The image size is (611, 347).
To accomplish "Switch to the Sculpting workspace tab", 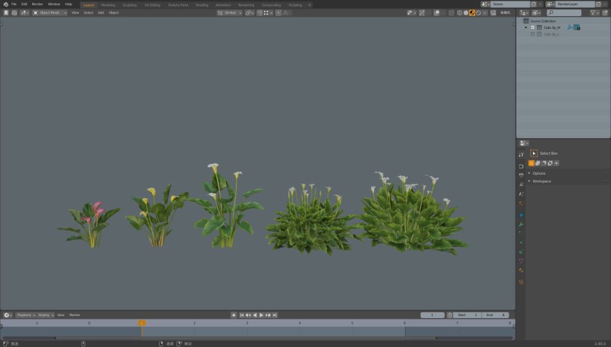I will click(x=129, y=5).
